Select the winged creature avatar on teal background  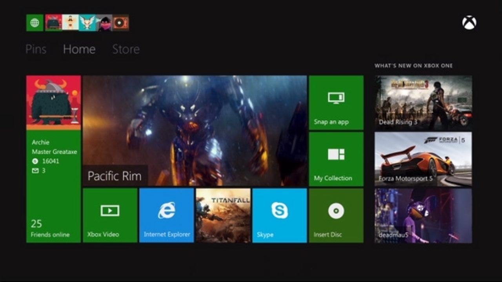pyautogui.click(x=87, y=23)
